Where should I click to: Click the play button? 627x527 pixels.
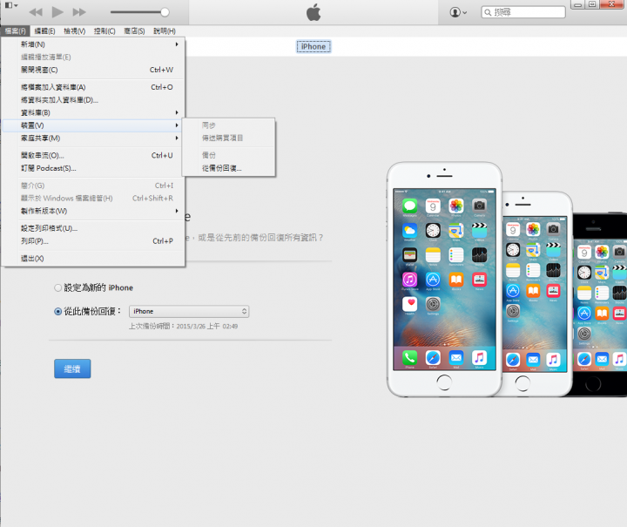pyautogui.click(x=57, y=12)
